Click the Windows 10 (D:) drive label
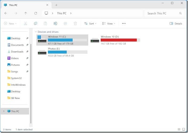Viewport: 188px width, 133px height. click(x=110, y=37)
